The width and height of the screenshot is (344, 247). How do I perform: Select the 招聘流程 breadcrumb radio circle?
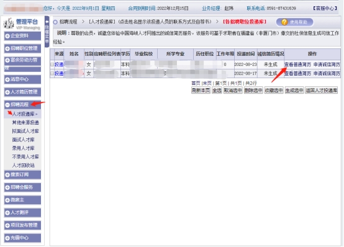55,22
